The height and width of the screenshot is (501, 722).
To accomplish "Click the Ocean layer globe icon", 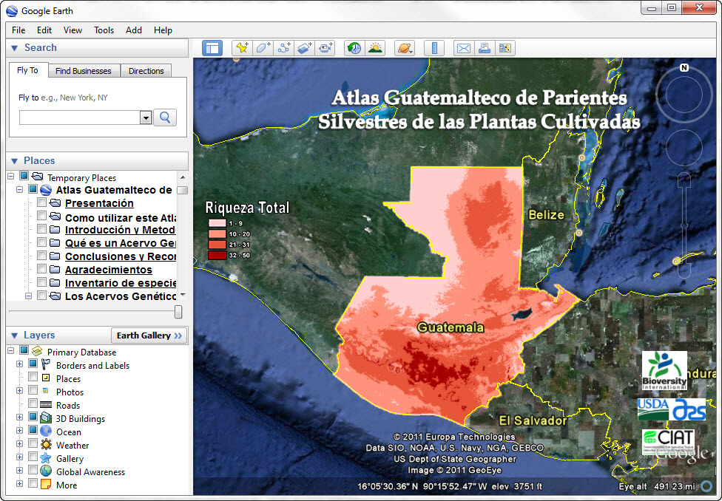I will point(46,431).
